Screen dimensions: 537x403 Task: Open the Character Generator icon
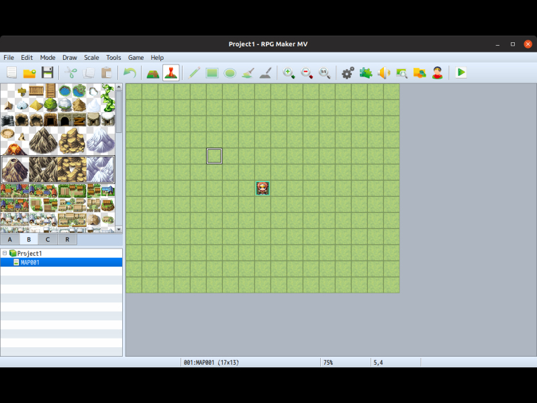pyautogui.click(x=438, y=73)
